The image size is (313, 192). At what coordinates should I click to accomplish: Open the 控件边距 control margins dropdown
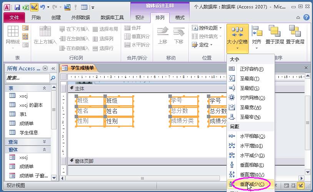coord(207,28)
